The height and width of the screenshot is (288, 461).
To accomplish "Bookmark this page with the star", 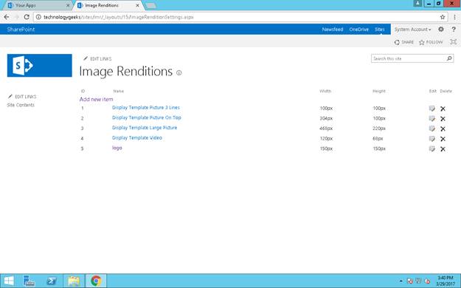I will 443,17.
